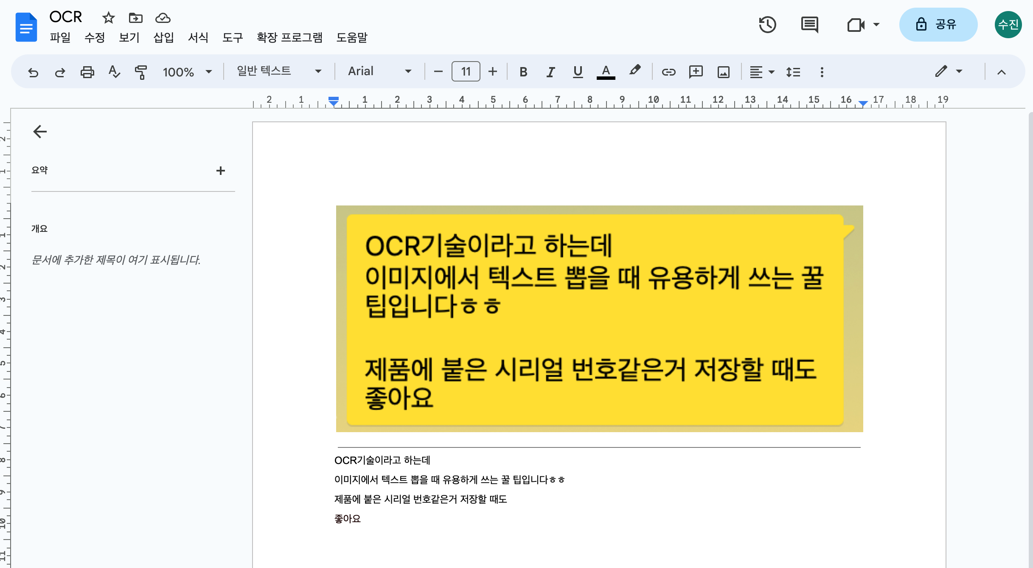Open version history clock icon
This screenshot has width=1033, height=568.
click(x=767, y=25)
